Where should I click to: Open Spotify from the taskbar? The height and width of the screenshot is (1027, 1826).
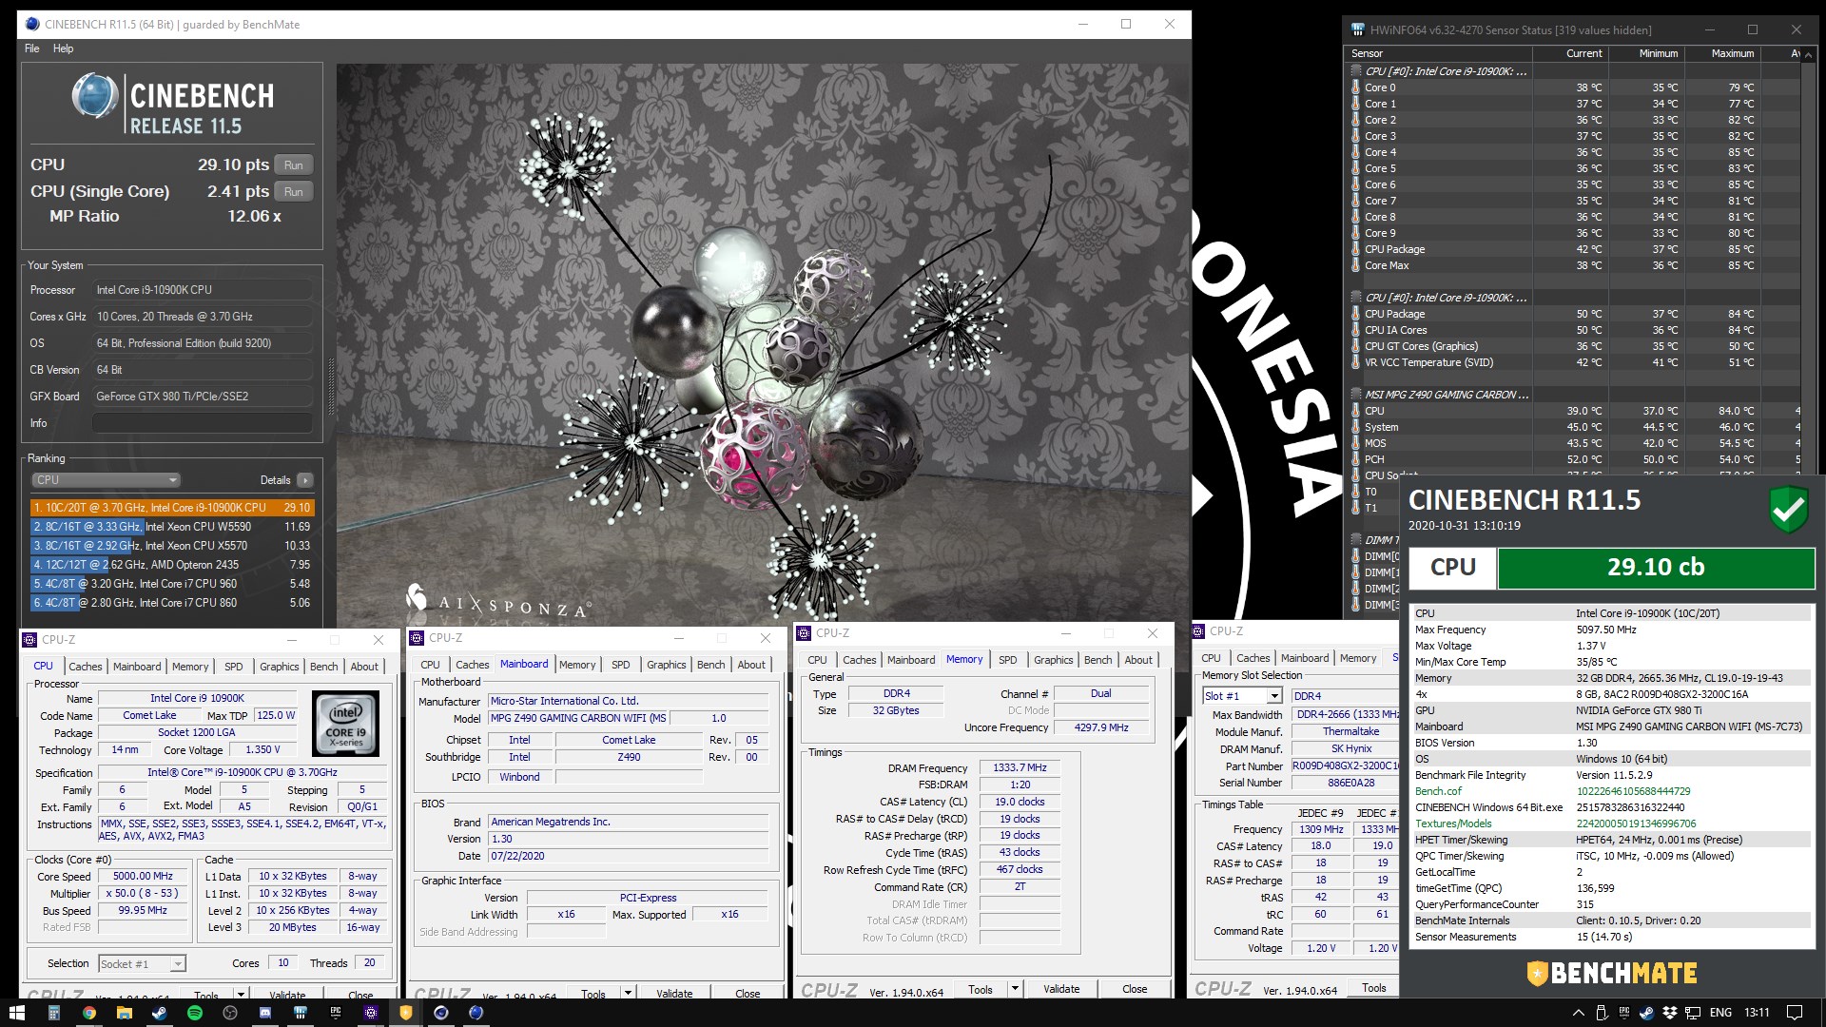194,1013
